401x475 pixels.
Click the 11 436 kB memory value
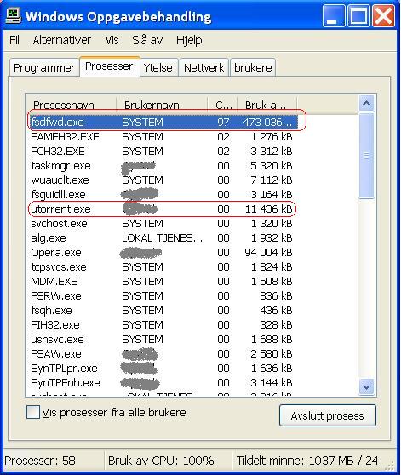tap(268, 209)
